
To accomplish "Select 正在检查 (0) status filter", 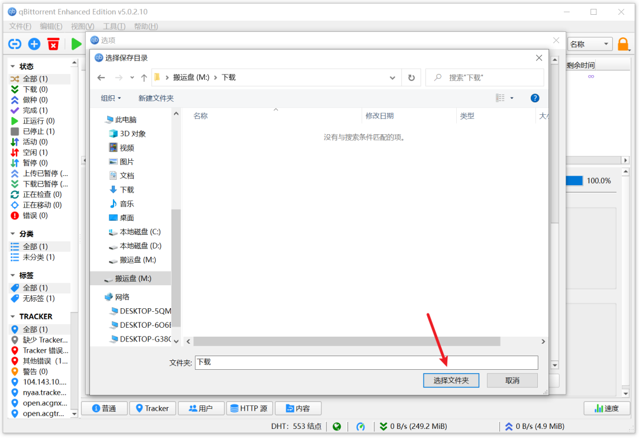I will coord(42,195).
